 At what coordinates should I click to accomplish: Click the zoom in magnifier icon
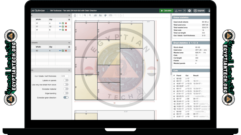point(85,15)
